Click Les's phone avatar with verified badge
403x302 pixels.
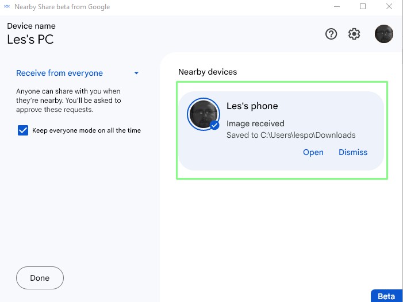204,114
